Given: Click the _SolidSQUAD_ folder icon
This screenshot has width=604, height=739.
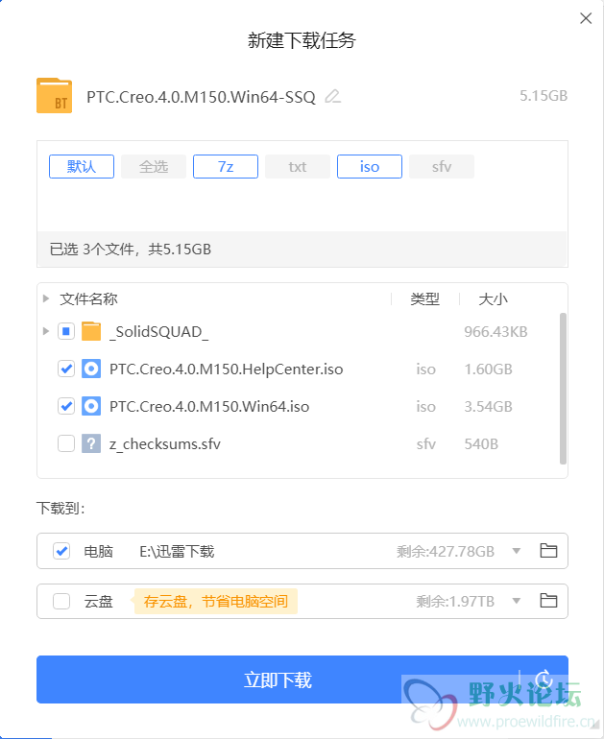Looking at the screenshot, I should 91,331.
